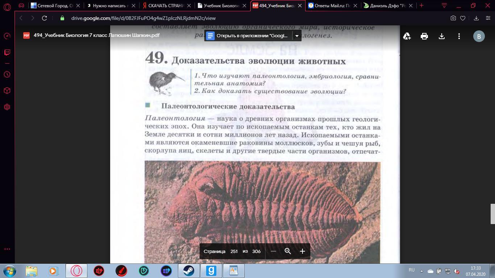
Task: Take a snapshot with the camera icon
Action: (453, 18)
